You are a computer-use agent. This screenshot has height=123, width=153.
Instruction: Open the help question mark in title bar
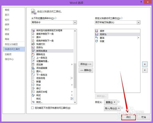[141, 2]
